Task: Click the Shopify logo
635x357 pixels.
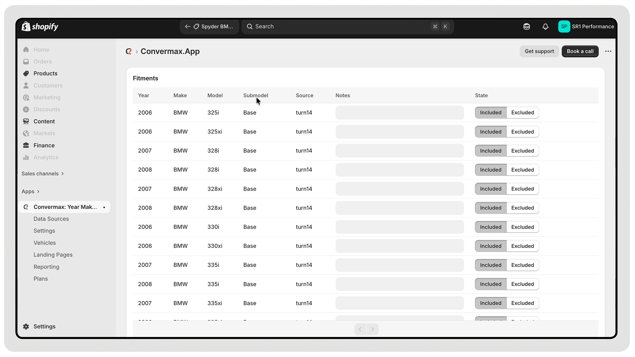Action: click(x=40, y=27)
